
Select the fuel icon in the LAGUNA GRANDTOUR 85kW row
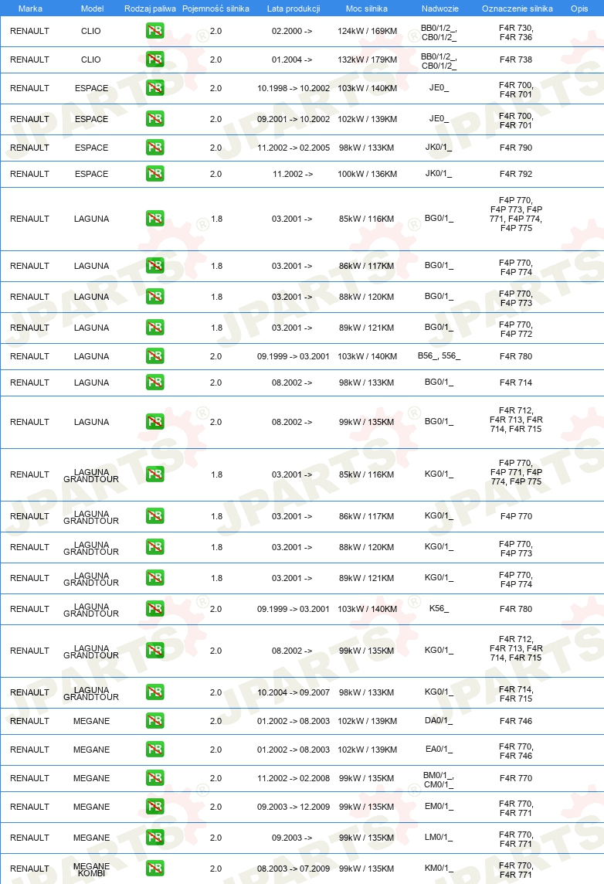(x=155, y=474)
